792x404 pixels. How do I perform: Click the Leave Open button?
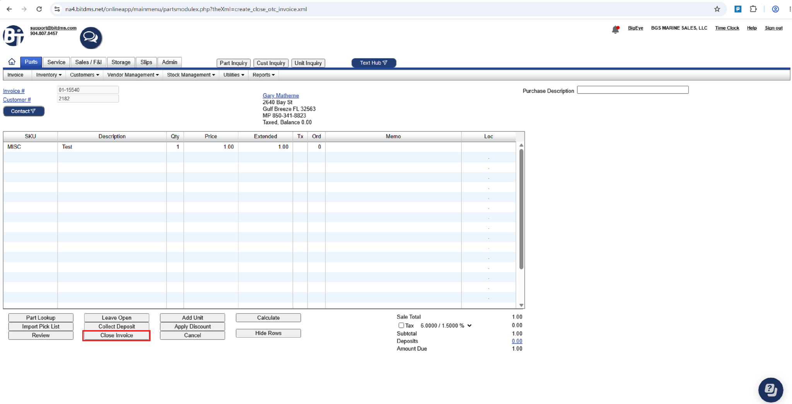tap(116, 317)
